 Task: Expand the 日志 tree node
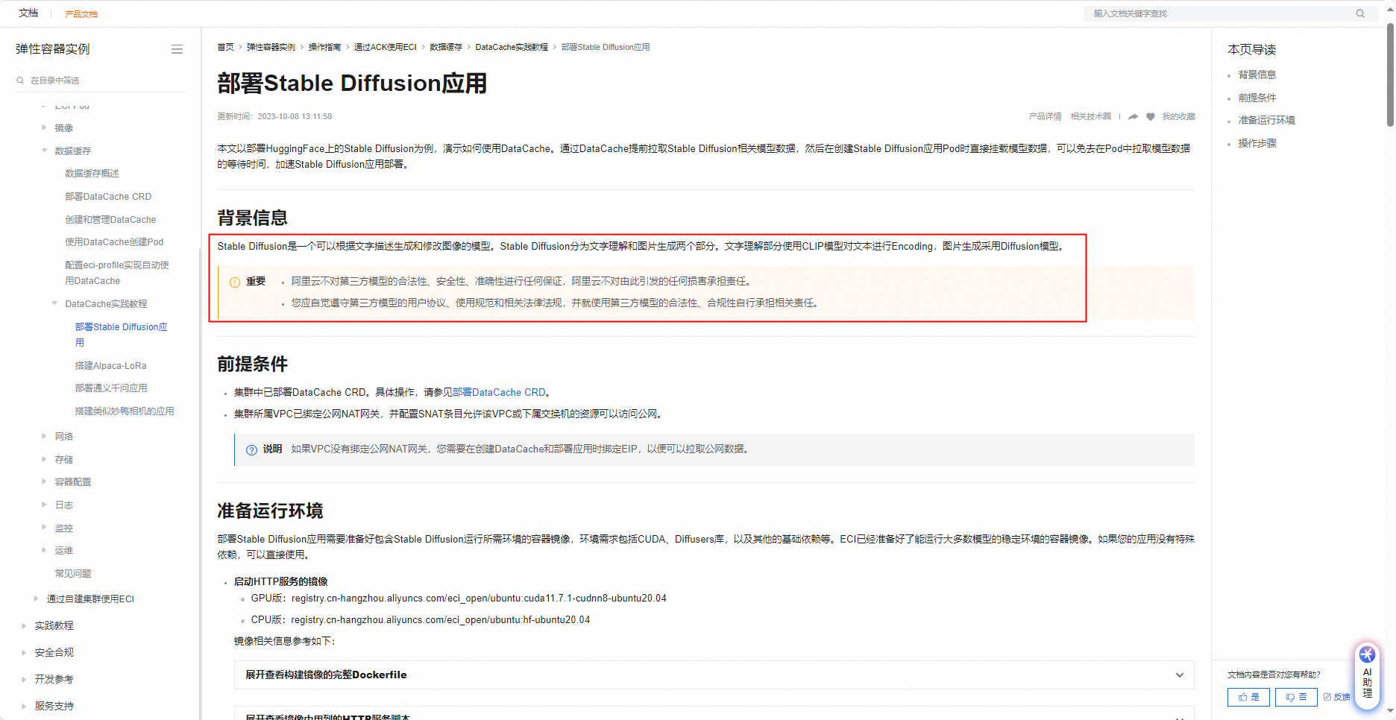[44, 505]
